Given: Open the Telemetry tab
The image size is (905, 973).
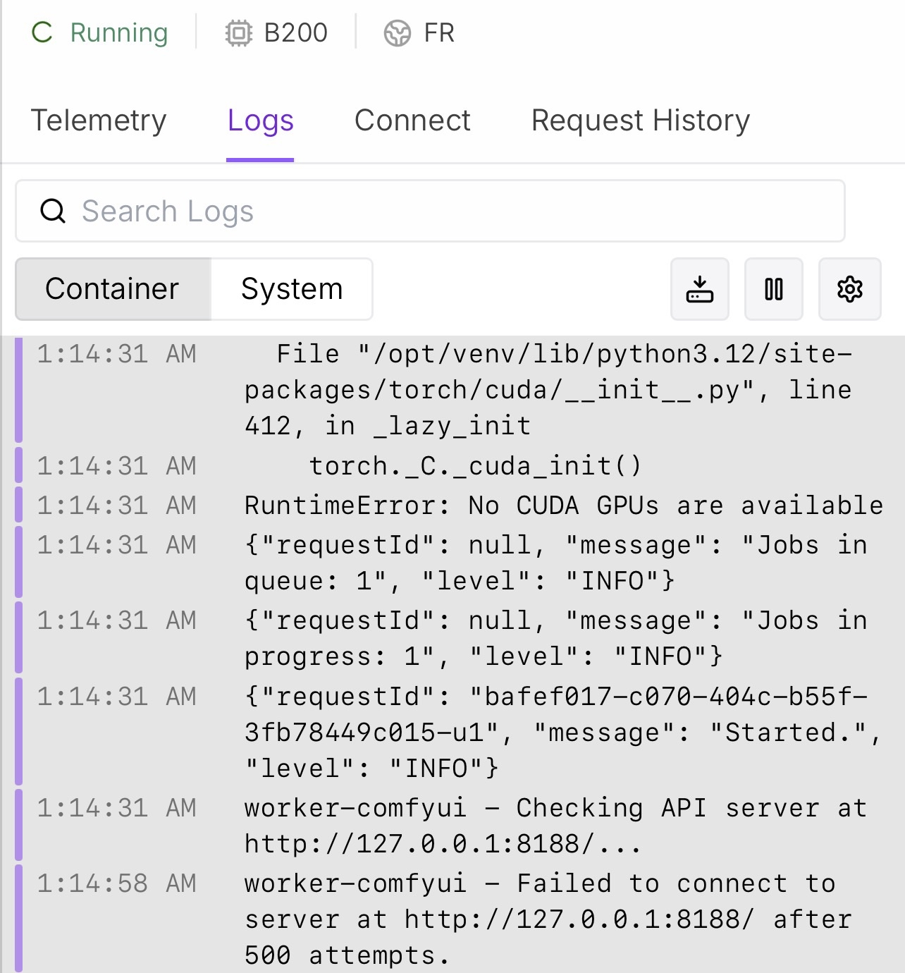Looking at the screenshot, I should 99,121.
